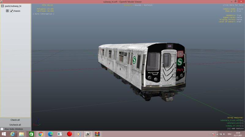The width and height of the screenshot is (245, 137).
Task: Restore down the Model Viewer window
Action: 236,2
